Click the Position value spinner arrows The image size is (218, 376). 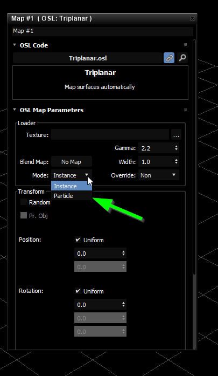(123, 253)
